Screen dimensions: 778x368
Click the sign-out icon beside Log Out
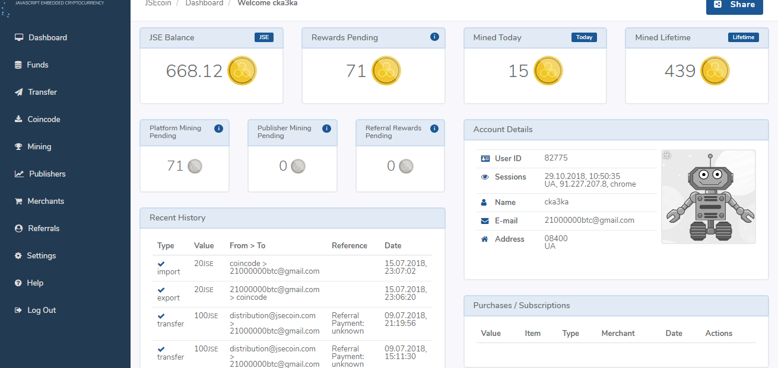pos(18,310)
